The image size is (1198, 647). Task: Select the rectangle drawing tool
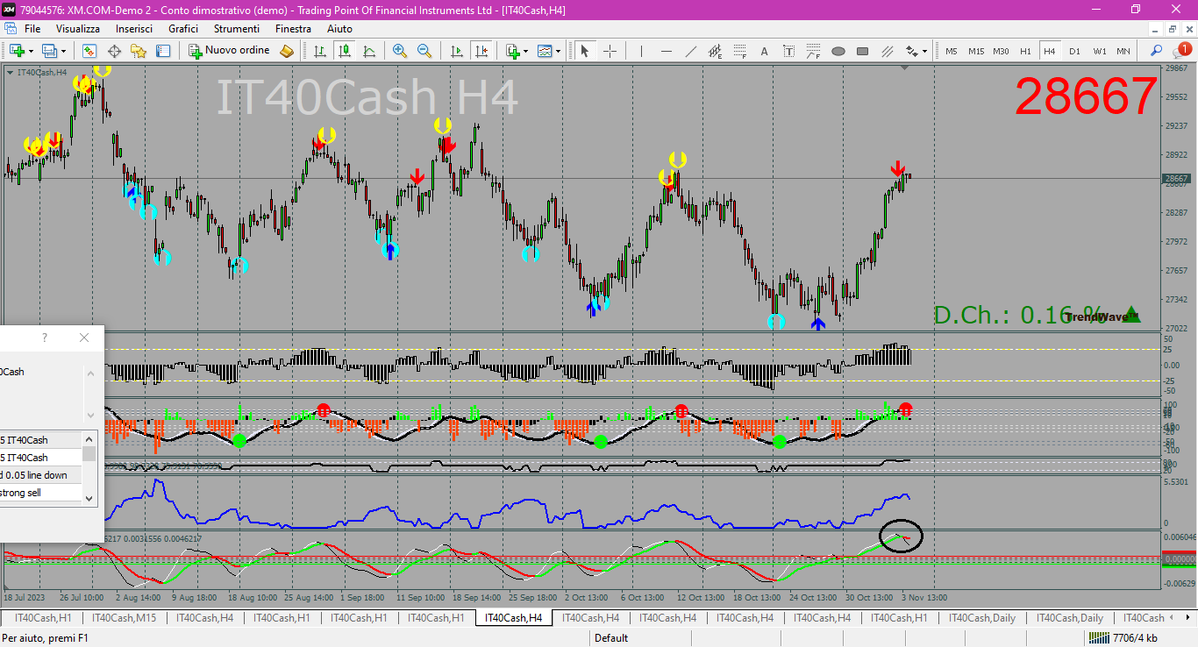click(x=862, y=51)
